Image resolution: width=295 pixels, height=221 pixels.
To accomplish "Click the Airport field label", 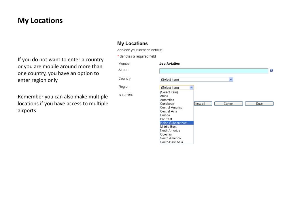I will (x=123, y=70).
